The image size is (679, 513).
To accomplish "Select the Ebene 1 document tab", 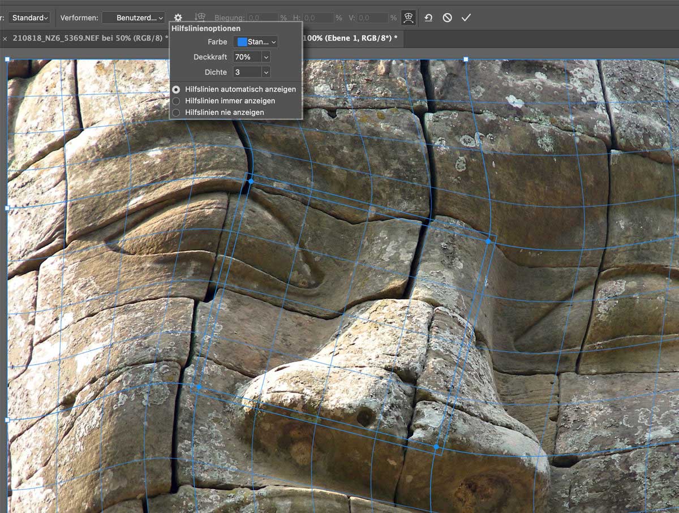I will click(351, 38).
